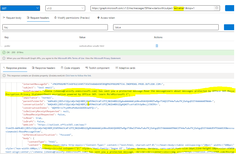Image resolution: width=236 pixels, height=154 pixels.
Task: Click the Adaptive cards icon
Action: (117, 68)
